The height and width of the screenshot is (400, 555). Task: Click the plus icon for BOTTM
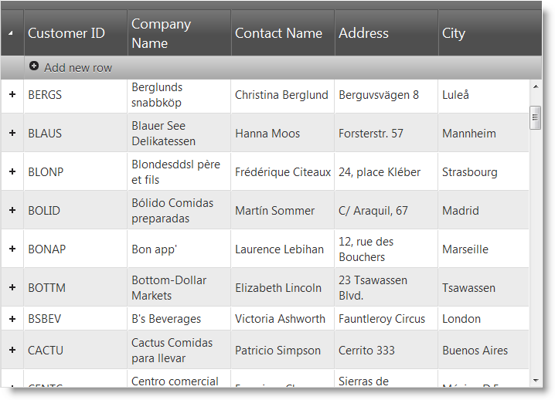click(12, 287)
